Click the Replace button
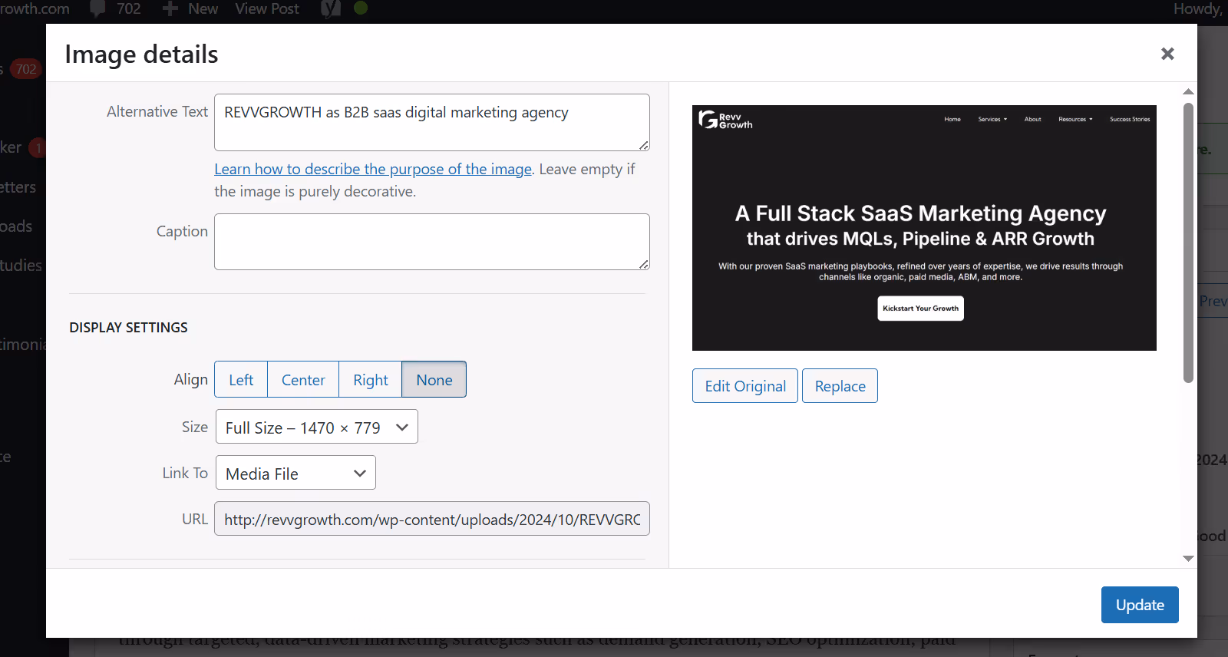Screen dimensions: 1228x657 (840, 385)
